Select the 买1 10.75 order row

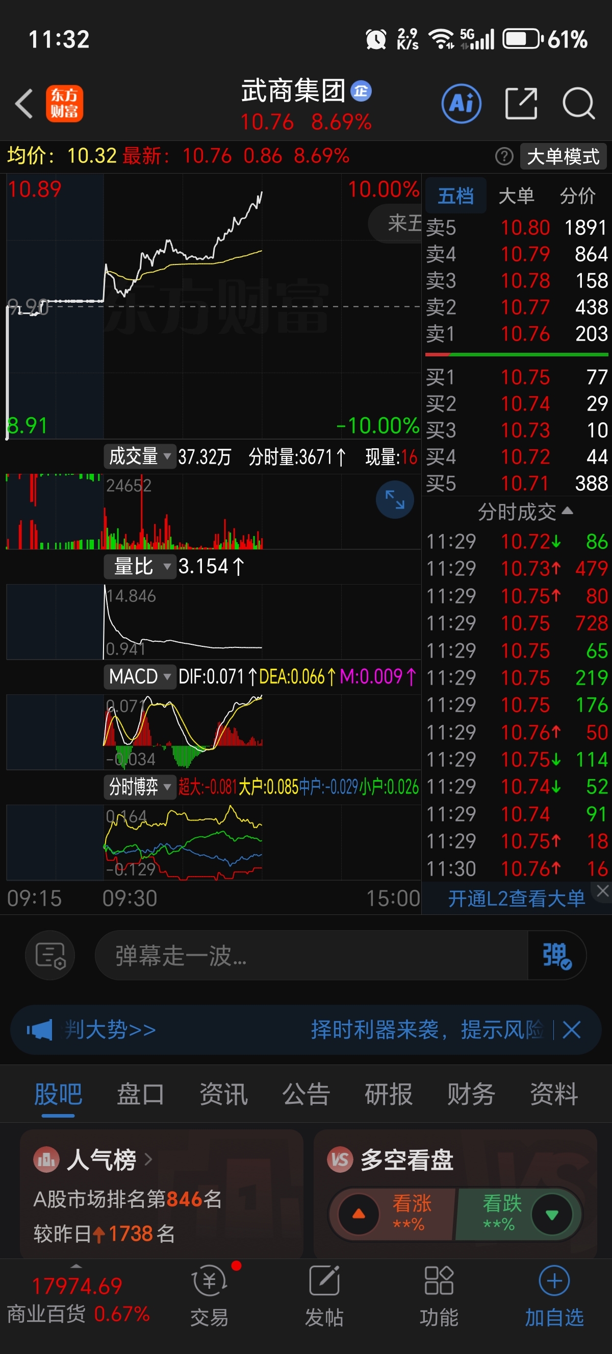pyautogui.click(x=517, y=377)
